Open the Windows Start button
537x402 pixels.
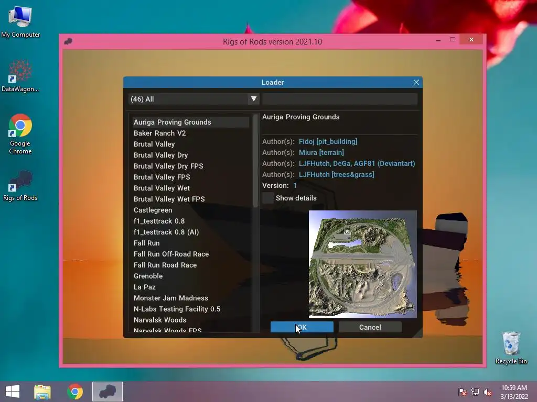[x=13, y=392]
